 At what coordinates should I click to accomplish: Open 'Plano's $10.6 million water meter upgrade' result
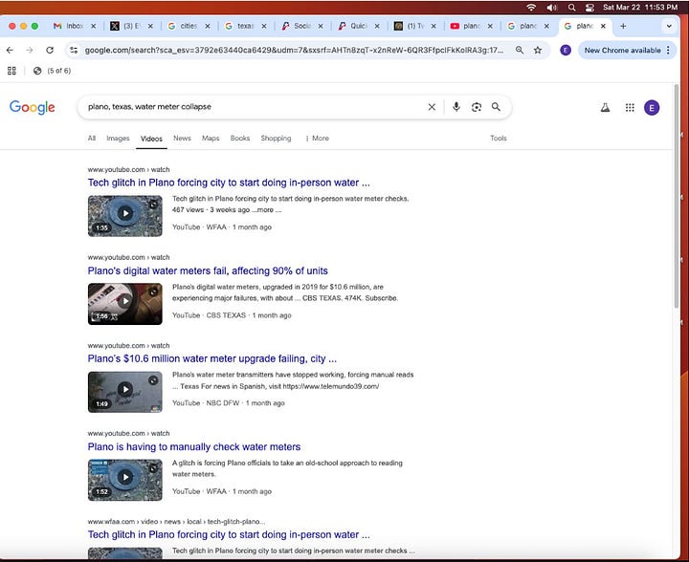click(x=211, y=358)
